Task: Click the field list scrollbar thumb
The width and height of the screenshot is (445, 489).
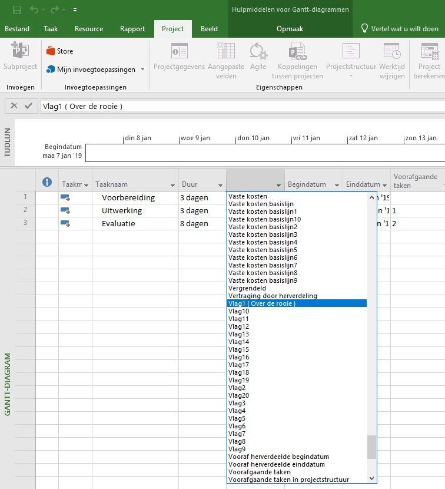Action: pos(371,447)
